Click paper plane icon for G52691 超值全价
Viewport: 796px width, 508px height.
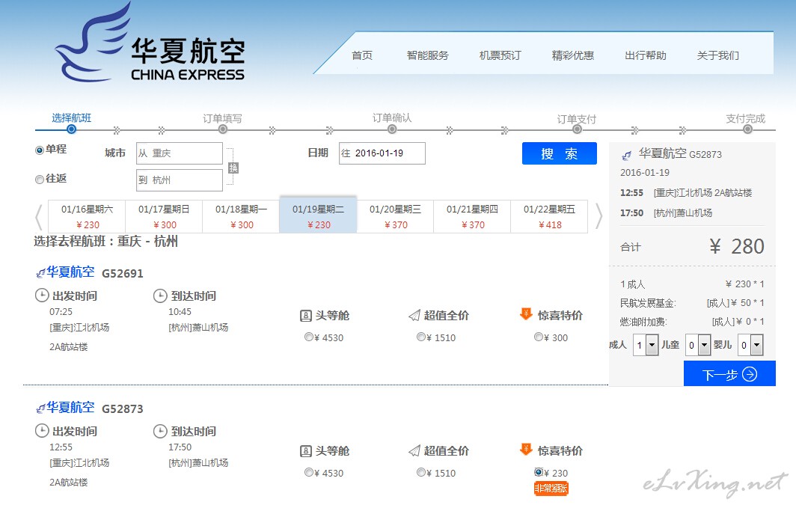point(414,315)
